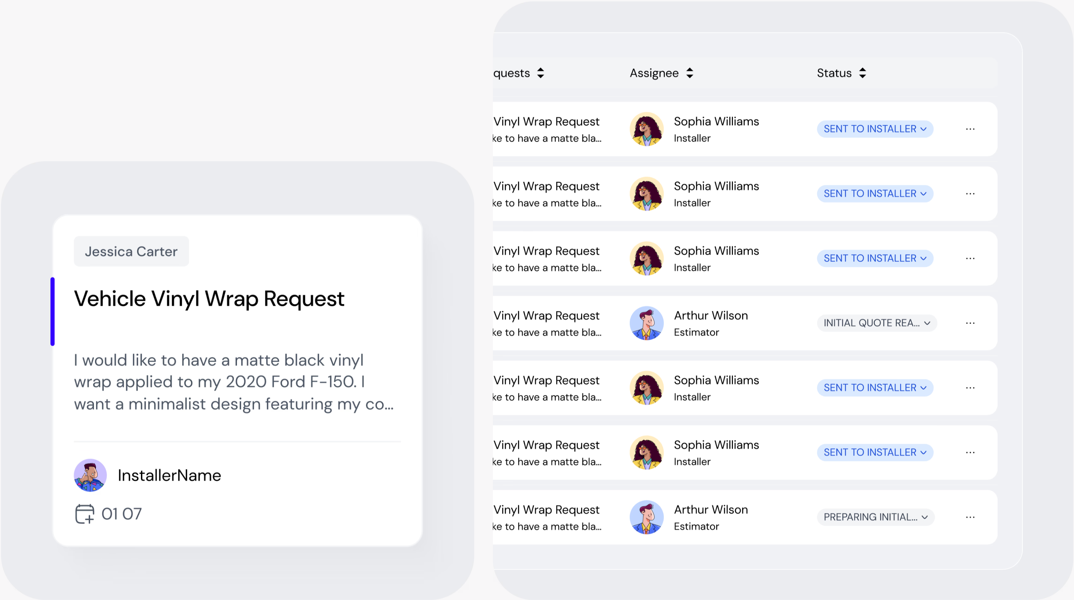Click Sophia Williams avatar in first row
The width and height of the screenshot is (1074, 600).
tap(646, 129)
